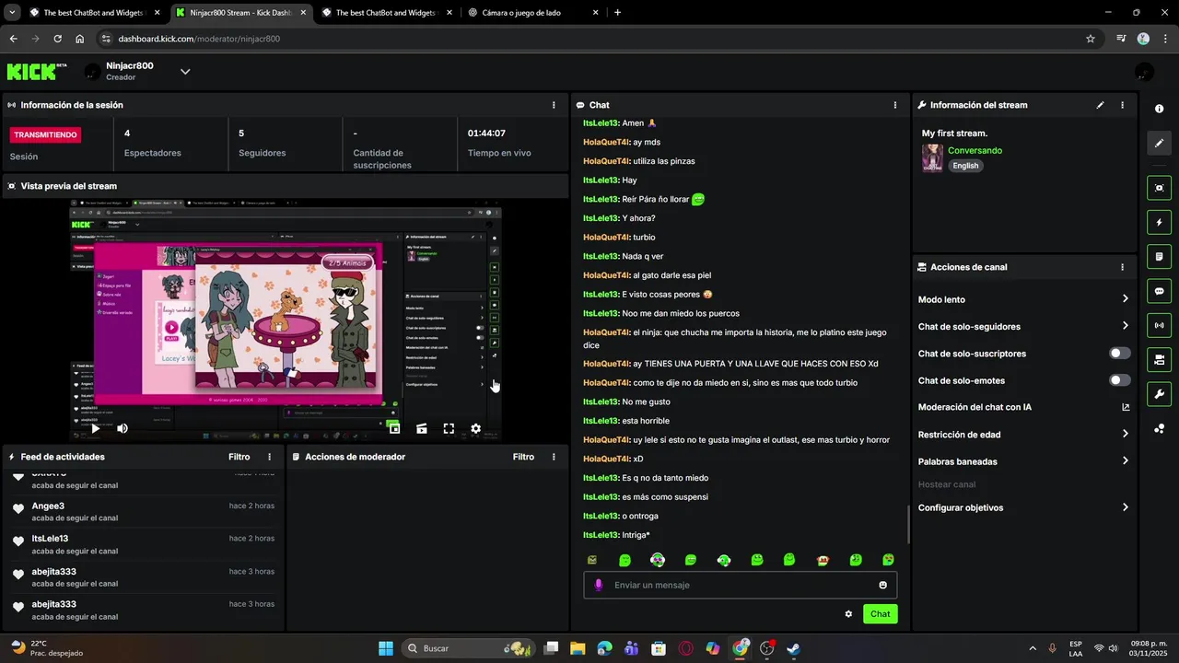Switch to first The best ChatBot and Widgets tab
Viewport: 1179px width, 663px height.
click(x=94, y=13)
